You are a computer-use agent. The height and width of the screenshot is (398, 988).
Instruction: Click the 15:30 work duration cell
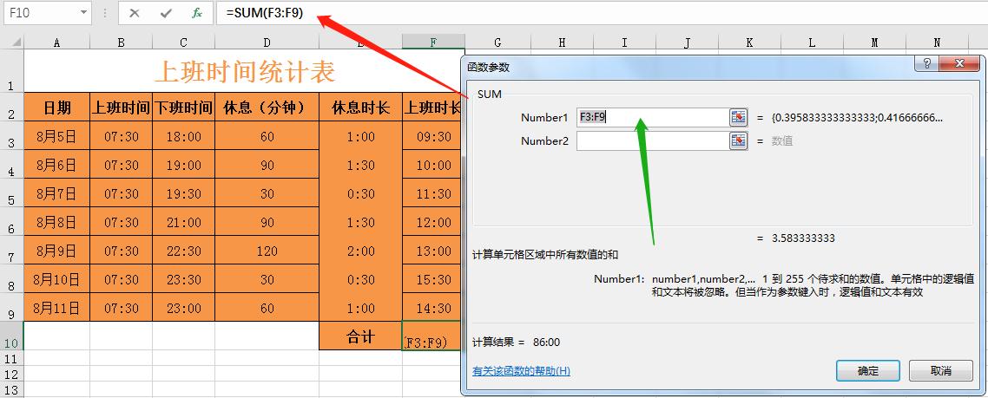pos(432,279)
